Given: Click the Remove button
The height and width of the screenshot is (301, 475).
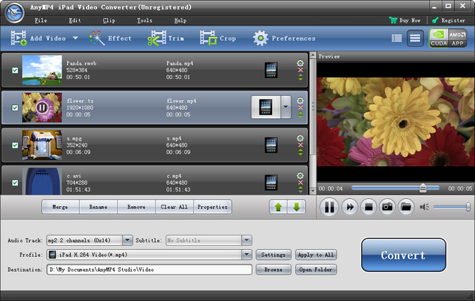Looking at the screenshot, I should 136,207.
